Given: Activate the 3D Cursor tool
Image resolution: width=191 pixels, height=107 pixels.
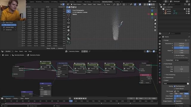Looking at the screenshot, I should point(69,15).
